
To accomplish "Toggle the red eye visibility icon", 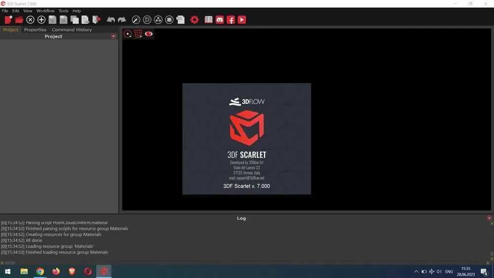I will click(x=149, y=34).
